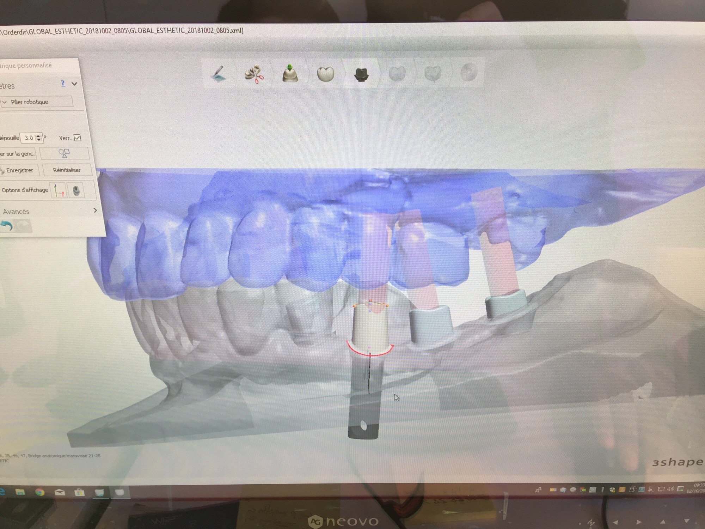Click the orange control point atop abutment
Image resolution: width=705 pixels, height=529 pixels.
[370, 301]
